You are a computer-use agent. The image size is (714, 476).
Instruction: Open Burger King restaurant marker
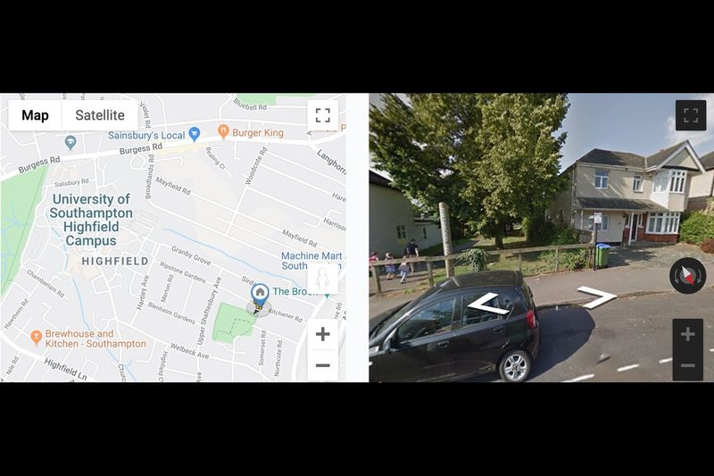223,131
